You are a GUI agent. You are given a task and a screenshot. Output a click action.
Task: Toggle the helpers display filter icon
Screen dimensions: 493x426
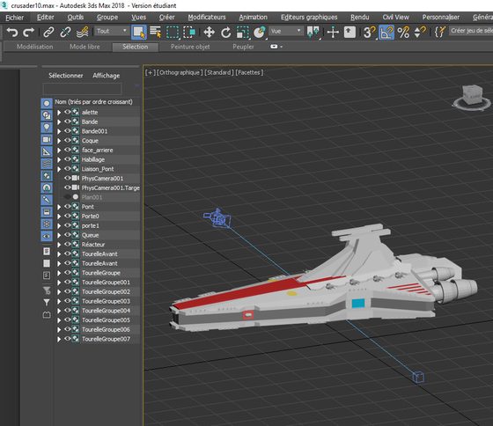(x=47, y=151)
